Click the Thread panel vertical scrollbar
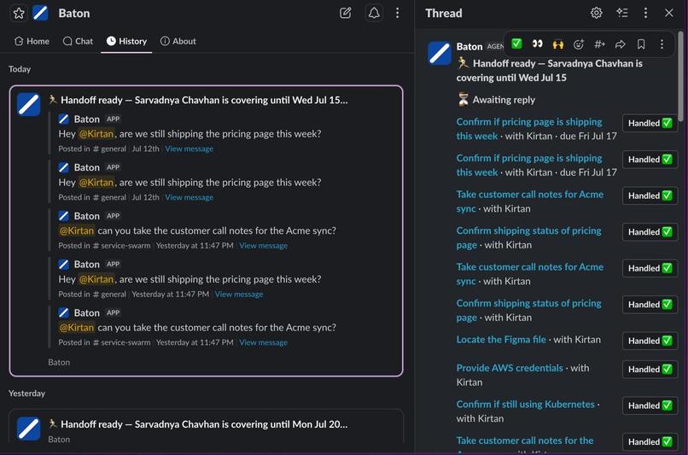 (680, 76)
